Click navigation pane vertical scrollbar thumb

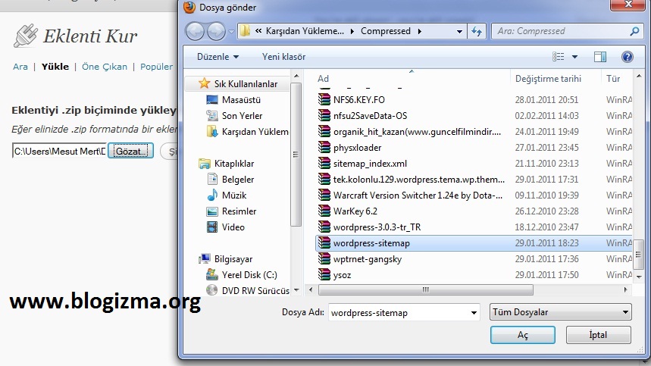pyautogui.click(x=296, y=155)
